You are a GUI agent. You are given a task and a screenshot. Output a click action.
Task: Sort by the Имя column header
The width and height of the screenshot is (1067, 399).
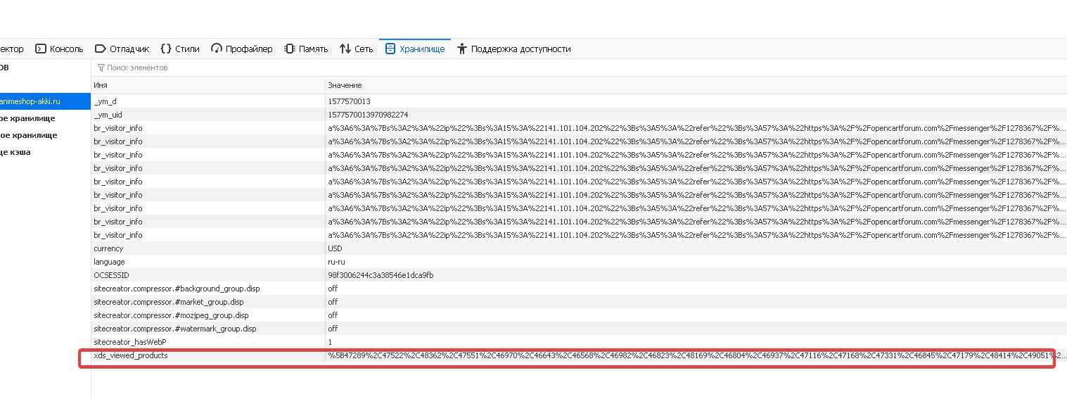click(208, 85)
